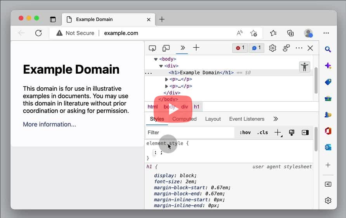Open sidebar Microsoft Office icon
The width and height of the screenshot is (346, 218).
(328, 131)
